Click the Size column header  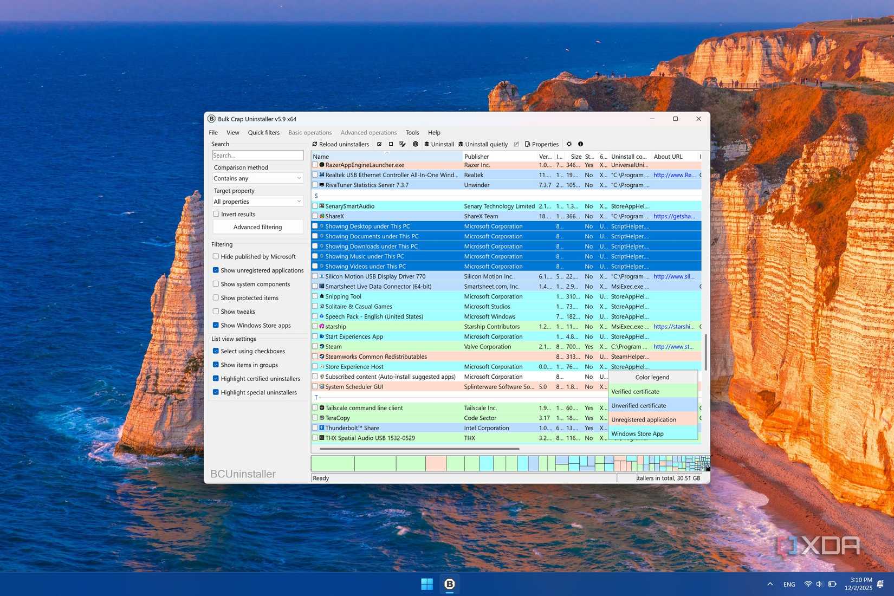(574, 157)
